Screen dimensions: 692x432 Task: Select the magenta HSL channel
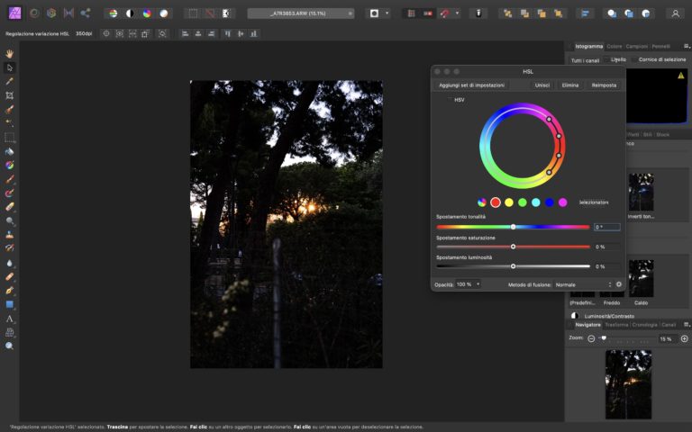pos(562,202)
